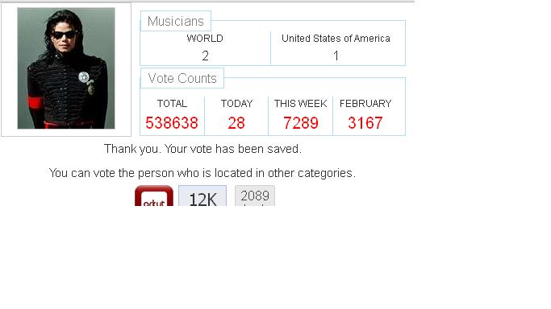This screenshot has width=551, height=309.
Task: Click the 12K share count button
Action: tap(202, 196)
